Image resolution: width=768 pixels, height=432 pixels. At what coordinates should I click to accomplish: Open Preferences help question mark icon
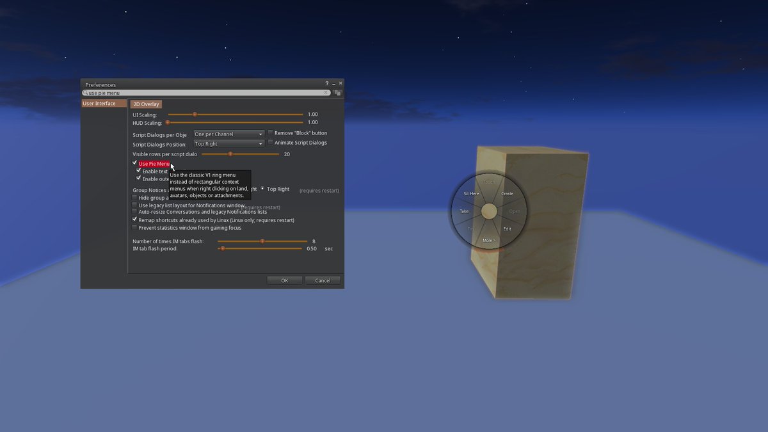pyautogui.click(x=327, y=84)
